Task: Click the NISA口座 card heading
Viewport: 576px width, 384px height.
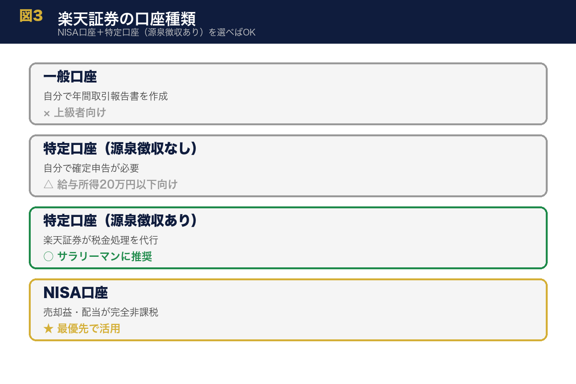Action: [x=75, y=293]
